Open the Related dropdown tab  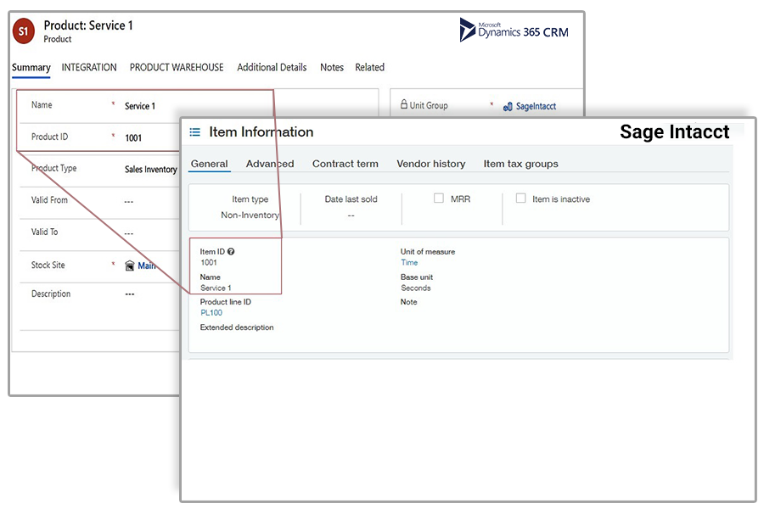click(369, 68)
